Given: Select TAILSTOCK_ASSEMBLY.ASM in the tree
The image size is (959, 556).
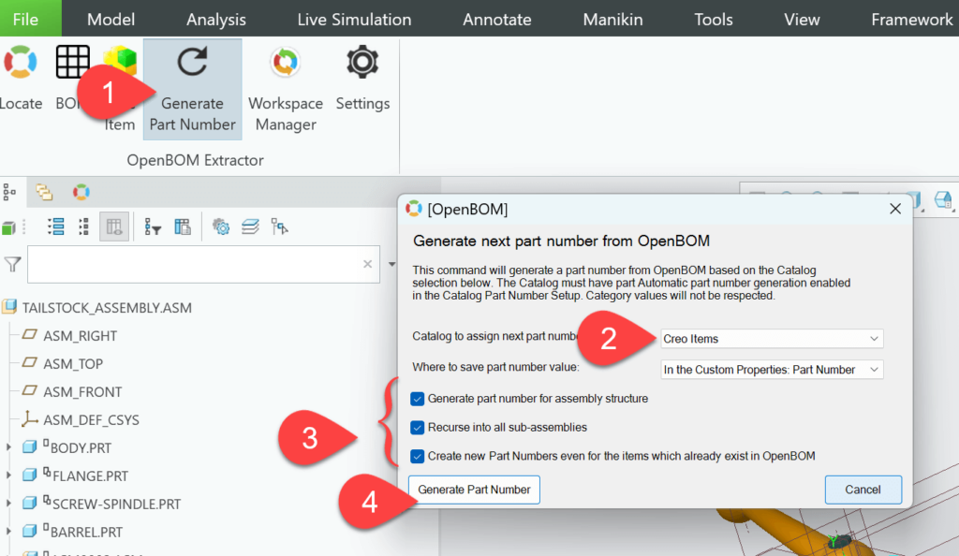Looking at the screenshot, I should 107,307.
